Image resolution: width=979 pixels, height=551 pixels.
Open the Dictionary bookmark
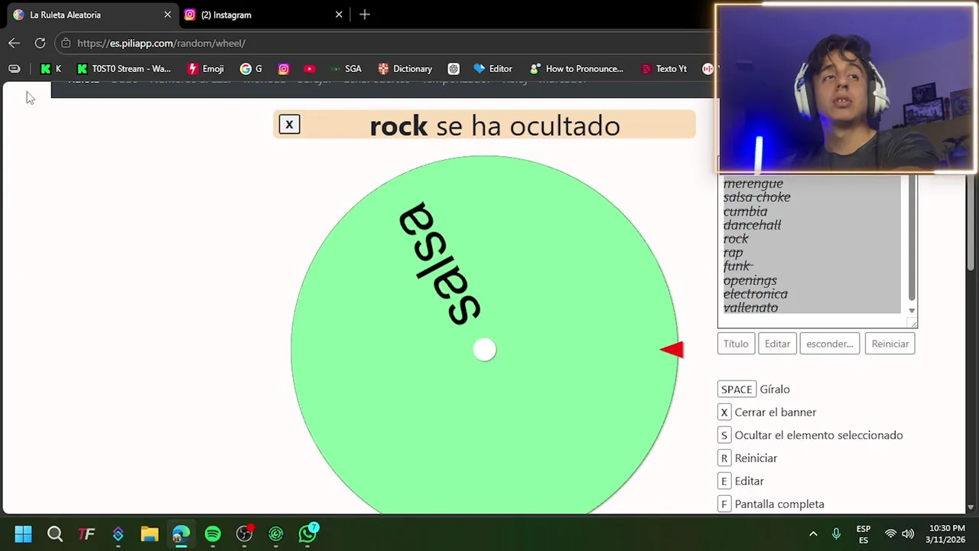pos(405,69)
